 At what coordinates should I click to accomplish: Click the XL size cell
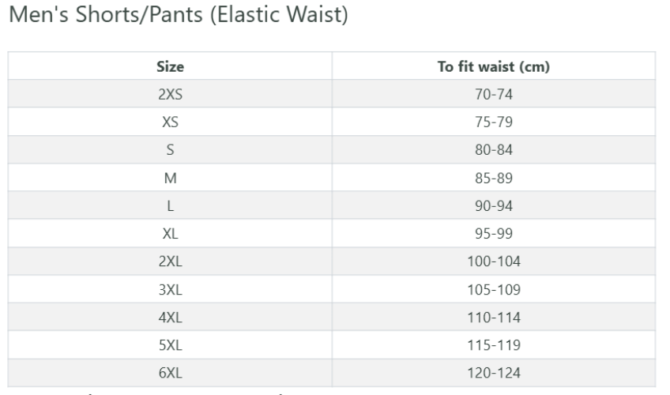pyautogui.click(x=171, y=234)
